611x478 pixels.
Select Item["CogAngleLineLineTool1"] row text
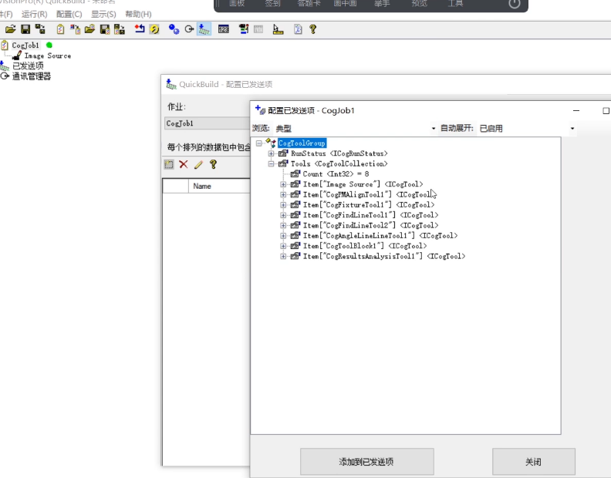coord(380,236)
